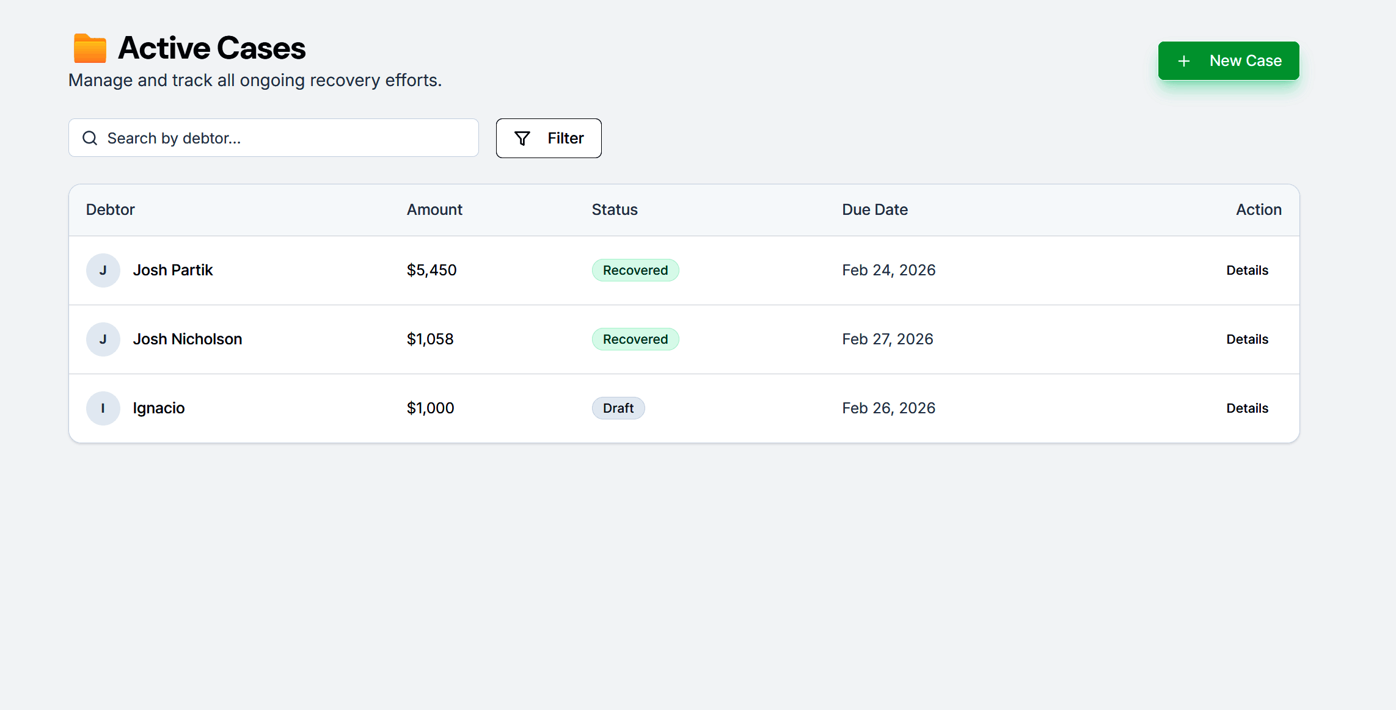
Task: Click the Draft status badge for Ignacio
Action: pos(618,408)
